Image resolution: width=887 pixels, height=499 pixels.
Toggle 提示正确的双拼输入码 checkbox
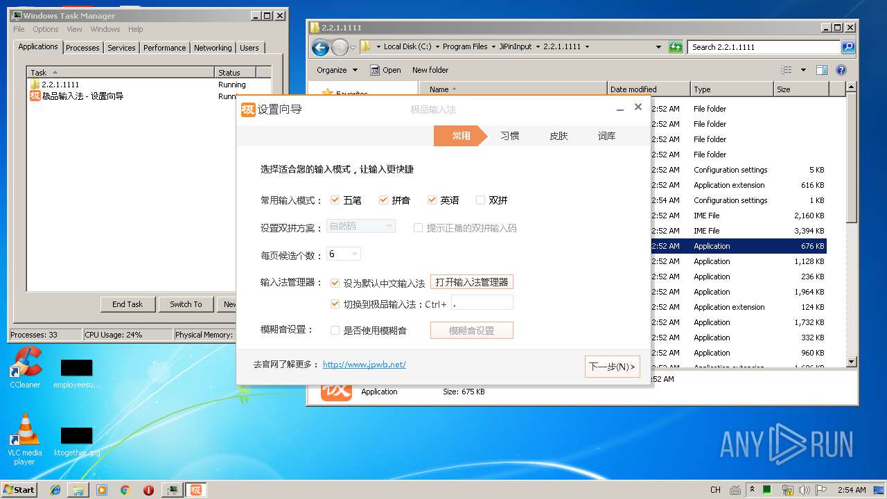(419, 228)
